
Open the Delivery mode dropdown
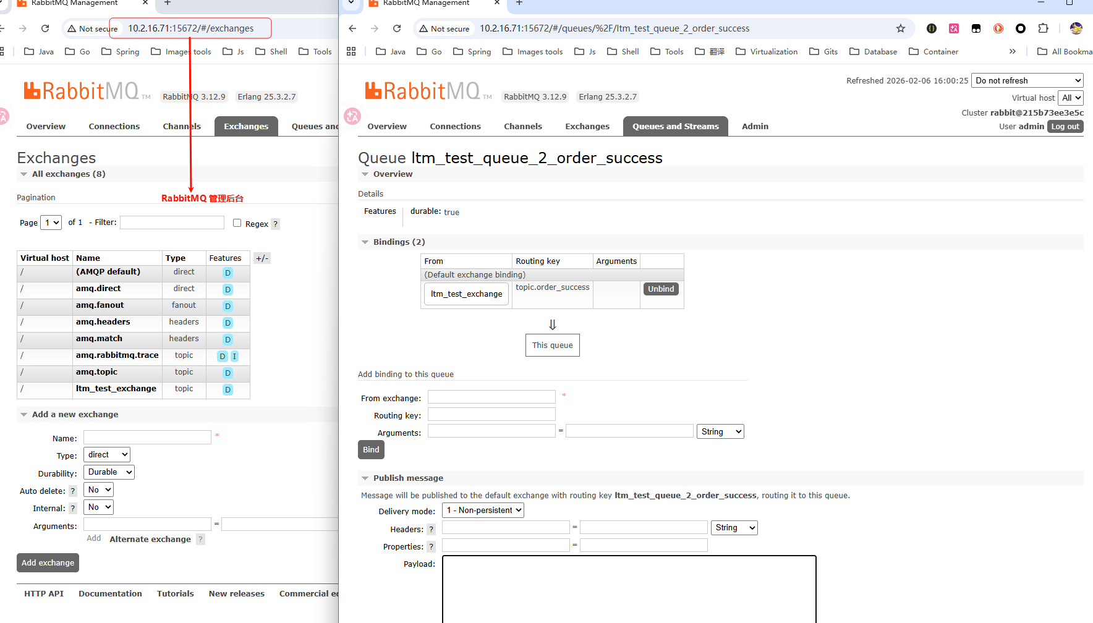pyautogui.click(x=483, y=511)
